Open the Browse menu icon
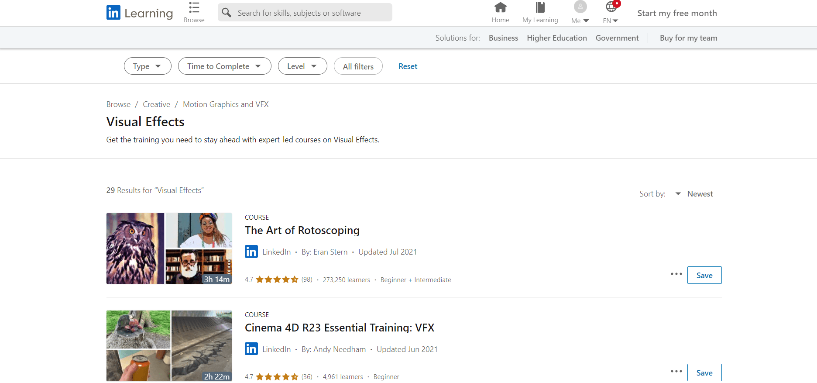Viewport: 817px width, 383px height. pos(194,8)
